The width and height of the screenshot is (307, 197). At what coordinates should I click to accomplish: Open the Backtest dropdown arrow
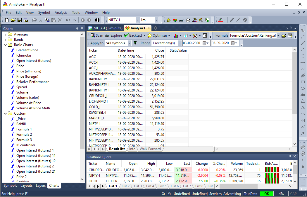coord(145,35)
